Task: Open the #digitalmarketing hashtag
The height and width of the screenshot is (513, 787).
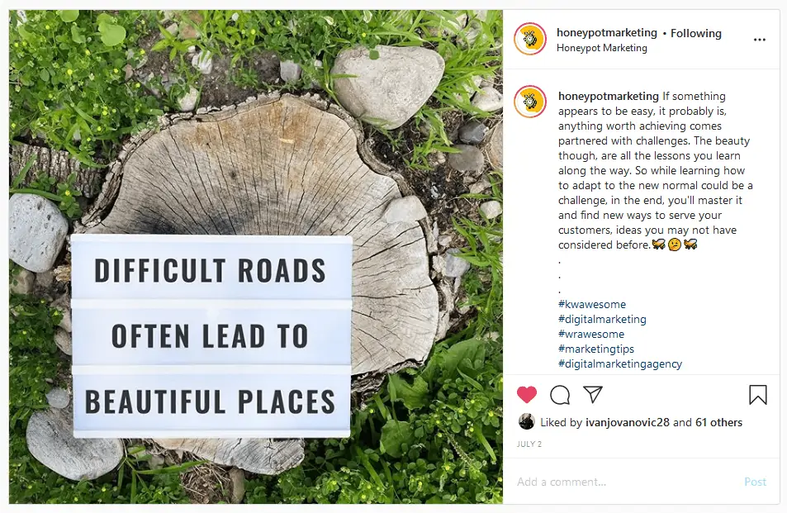Action: coord(602,319)
